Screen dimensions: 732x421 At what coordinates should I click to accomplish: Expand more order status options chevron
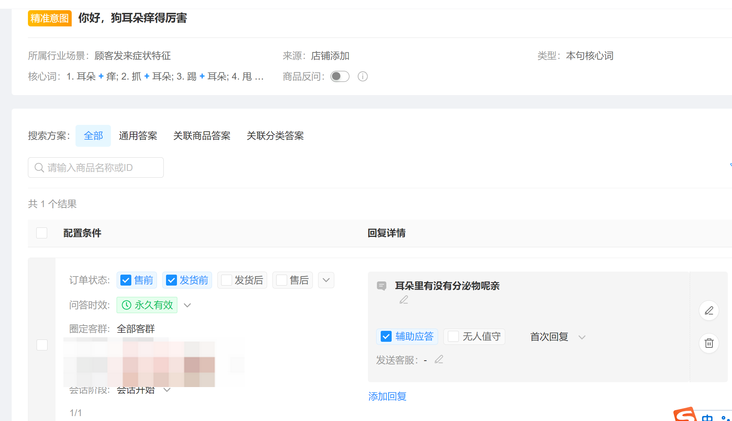pyautogui.click(x=326, y=280)
